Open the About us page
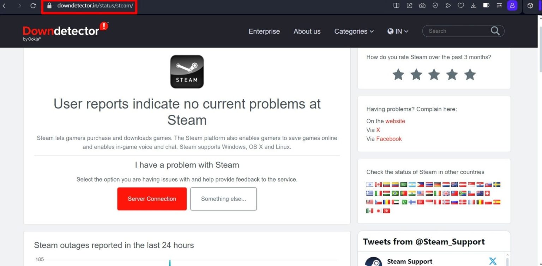Viewport: 542px width, 266px height. pos(307,31)
